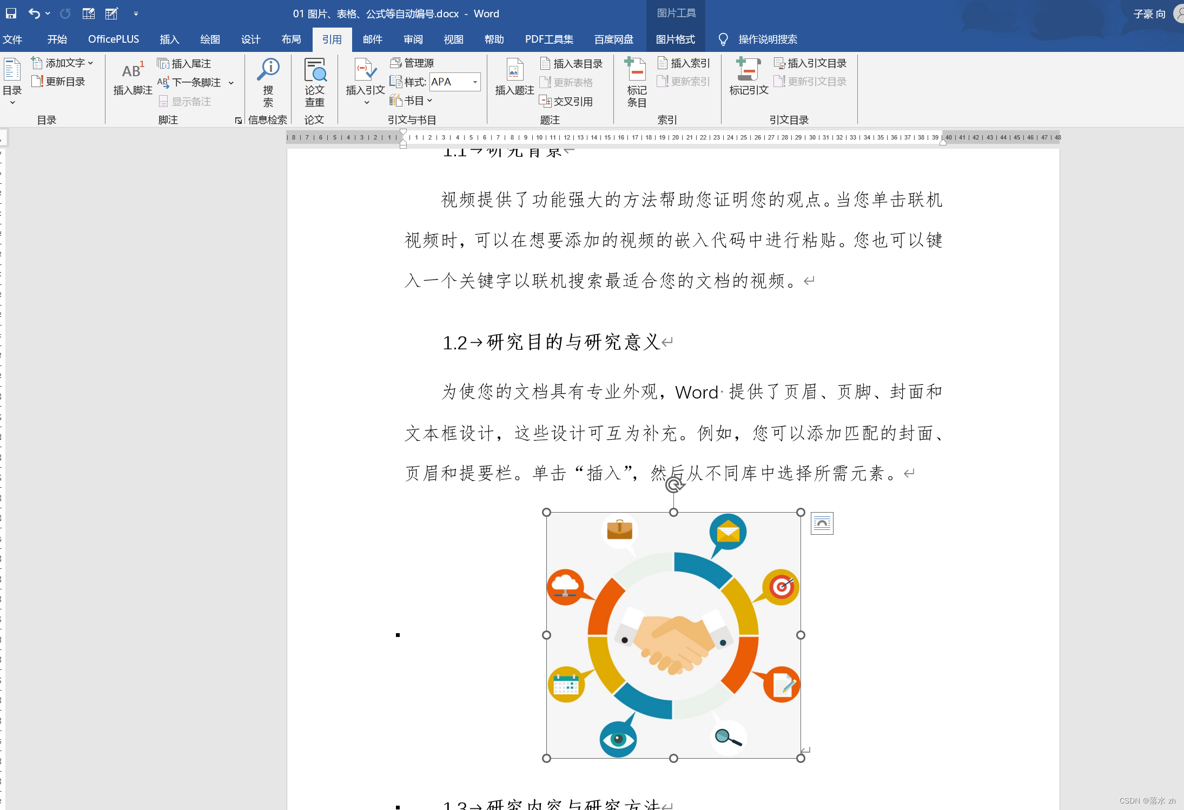Open the PDF工具集 tab
This screenshot has height=810, width=1184.
(549, 39)
